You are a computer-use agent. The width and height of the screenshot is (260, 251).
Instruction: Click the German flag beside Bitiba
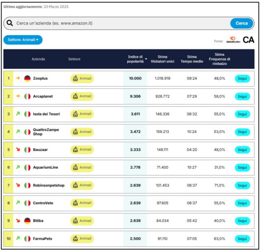coord(27,221)
